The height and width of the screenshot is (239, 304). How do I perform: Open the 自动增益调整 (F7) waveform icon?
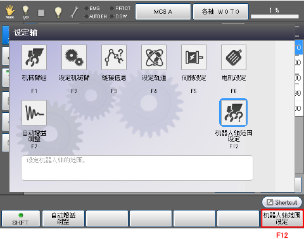34,113
